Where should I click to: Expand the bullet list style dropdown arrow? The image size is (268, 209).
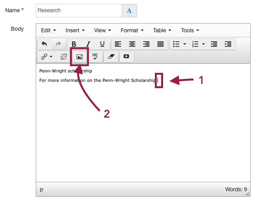185,44
